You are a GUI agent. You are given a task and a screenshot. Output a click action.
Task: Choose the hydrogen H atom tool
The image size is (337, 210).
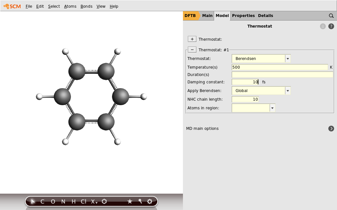73,201
